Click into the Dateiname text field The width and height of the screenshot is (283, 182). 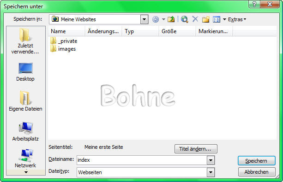[142, 160]
